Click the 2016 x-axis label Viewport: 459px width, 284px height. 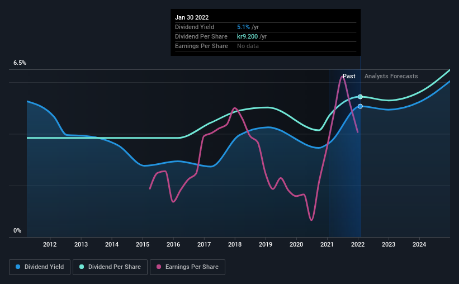point(173,244)
